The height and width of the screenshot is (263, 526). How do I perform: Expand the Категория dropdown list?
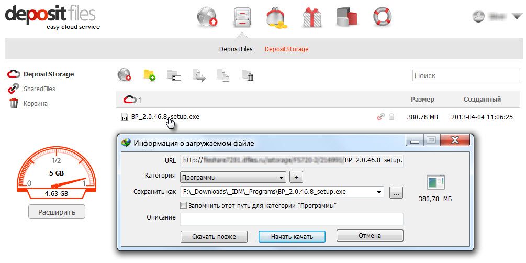point(282,177)
